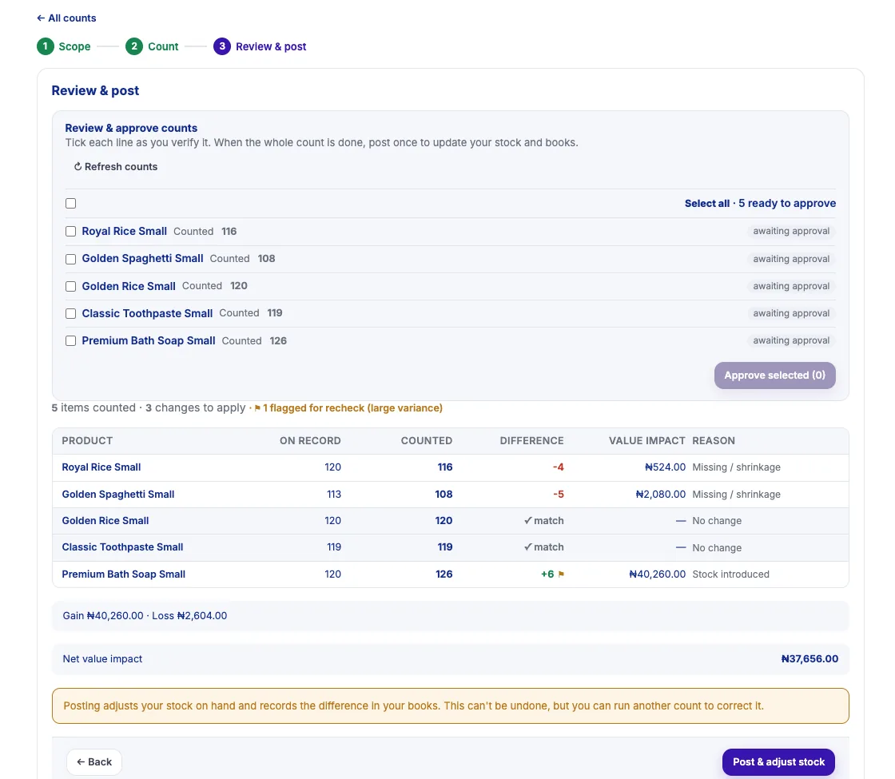Screen dimensions: 895x779
Task: Click the COUNTED column header
Action: coord(427,440)
